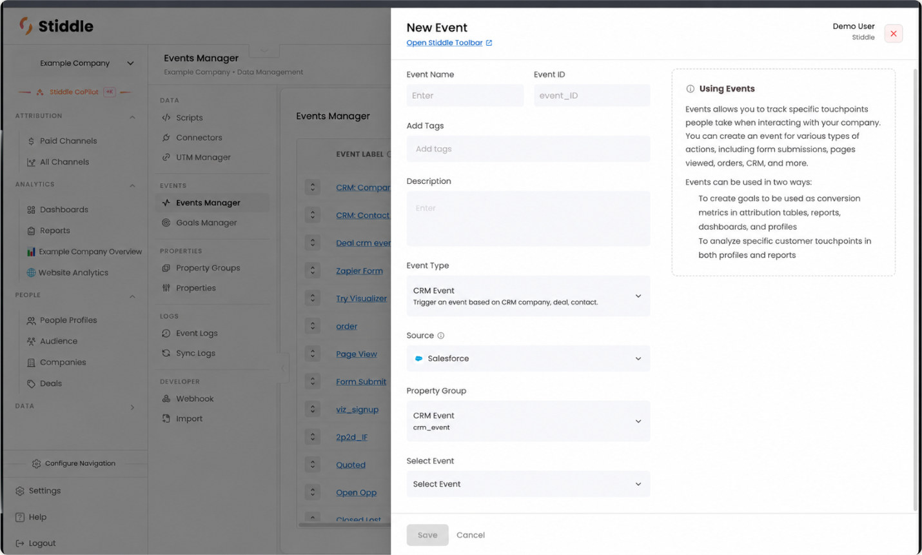Click the New Event panel scrollbar
Image resolution: width=922 pixels, height=555 pixels.
915,289
